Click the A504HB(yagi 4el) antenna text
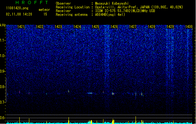Screen dimensions: 196x124 pos(110,15)
